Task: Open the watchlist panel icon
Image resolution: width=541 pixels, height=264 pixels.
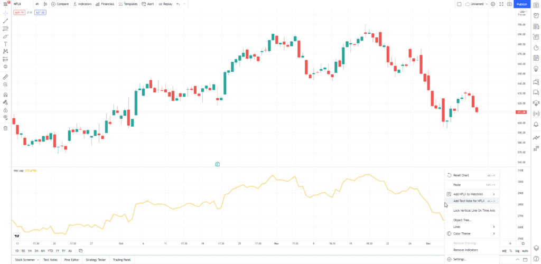Action: pyautogui.click(x=536, y=5)
